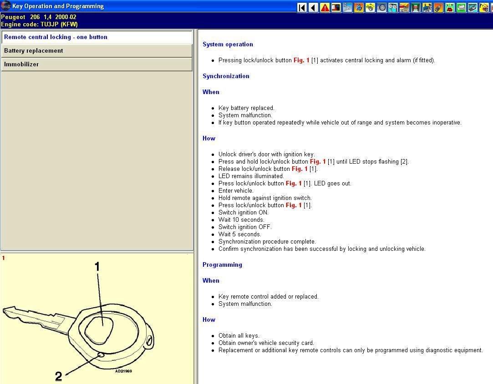Click the film strip video icon
493x384 pixels.
pyautogui.click(x=336, y=7)
